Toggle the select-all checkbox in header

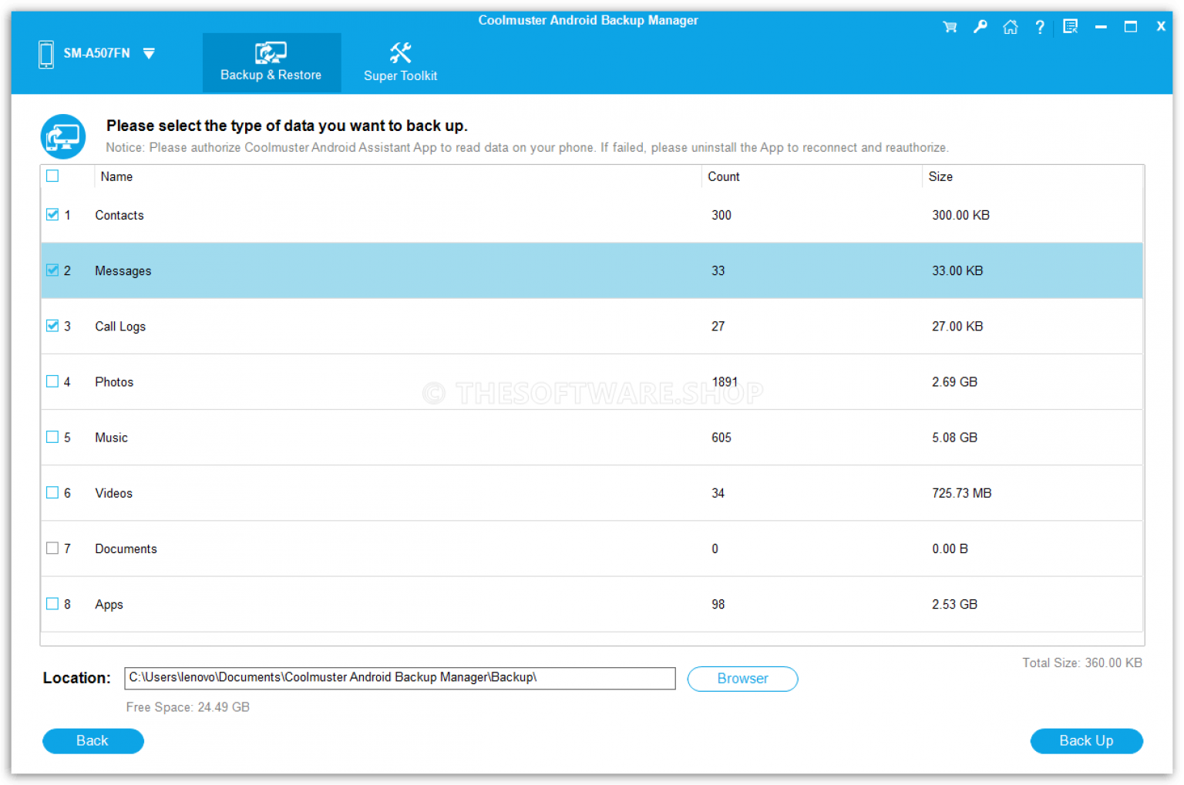[x=52, y=176]
